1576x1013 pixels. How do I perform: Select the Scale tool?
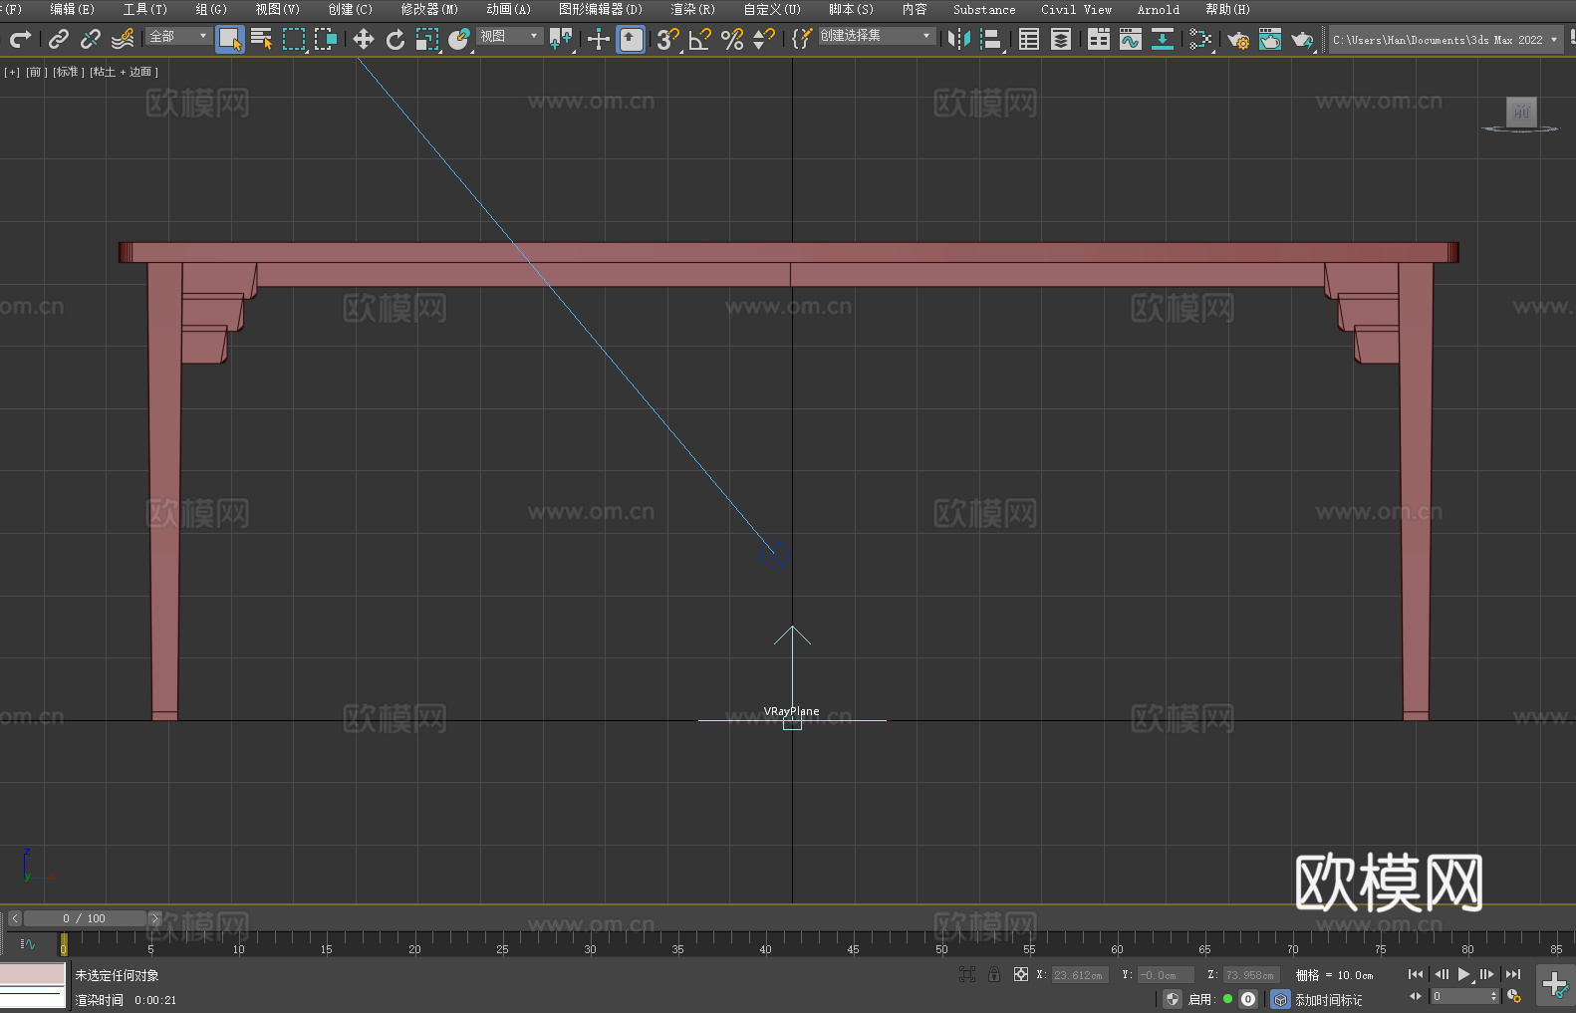point(427,39)
